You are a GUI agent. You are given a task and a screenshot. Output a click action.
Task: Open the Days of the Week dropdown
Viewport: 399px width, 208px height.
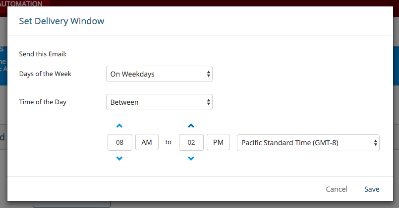159,74
